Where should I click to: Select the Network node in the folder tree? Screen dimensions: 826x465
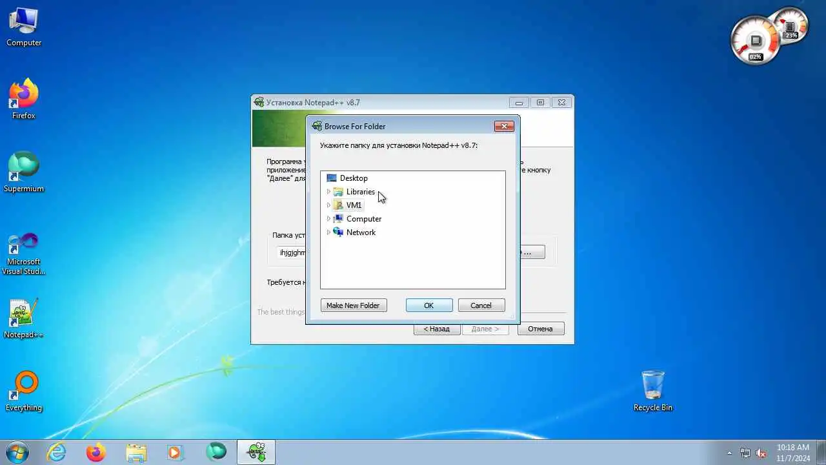pyautogui.click(x=354, y=232)
